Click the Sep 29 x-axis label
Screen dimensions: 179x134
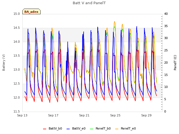[146, 115]
